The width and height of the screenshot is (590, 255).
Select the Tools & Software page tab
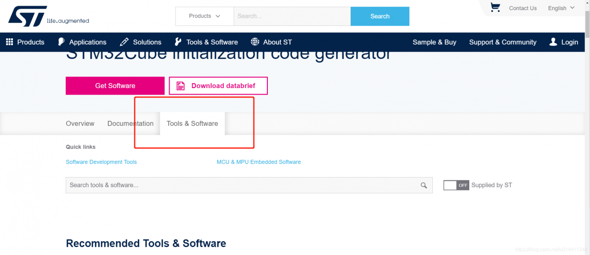[192, 124]
